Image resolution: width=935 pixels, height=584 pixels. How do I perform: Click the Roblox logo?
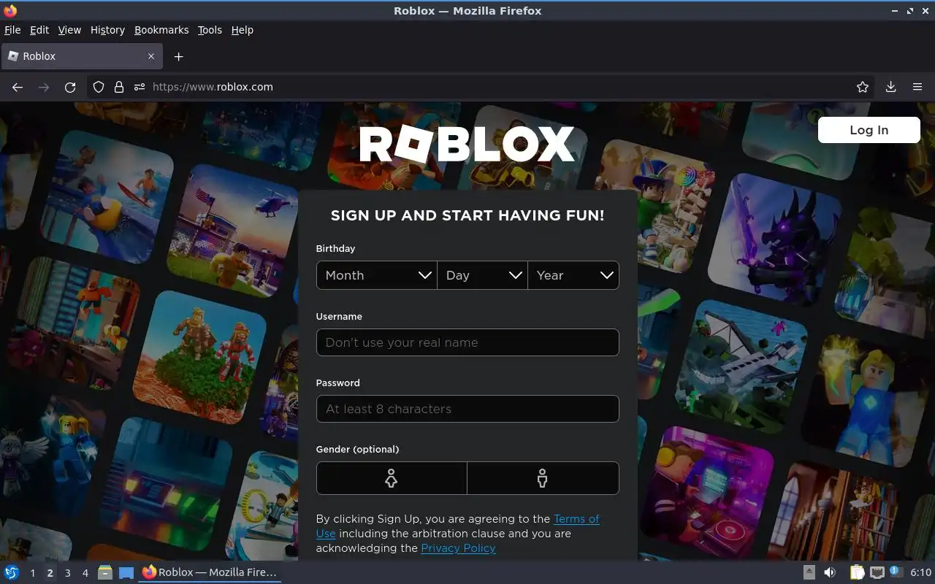tap(467, 145)
